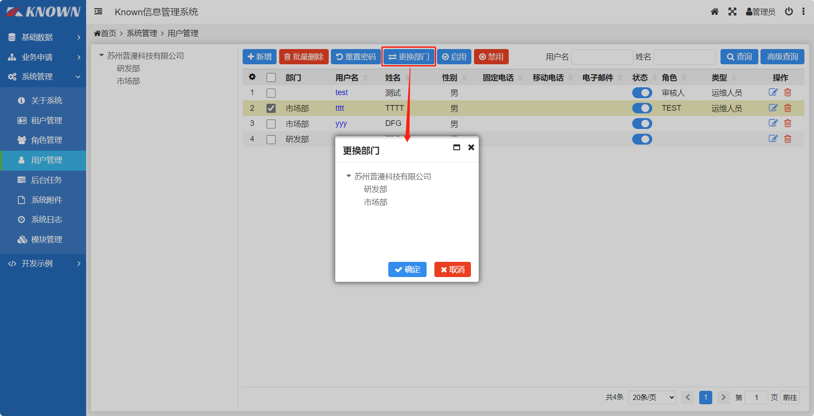The height and width of the screenshot is (416, 814).
Task: Focus the 用户名 search field
Action: [x=602, y=57]
